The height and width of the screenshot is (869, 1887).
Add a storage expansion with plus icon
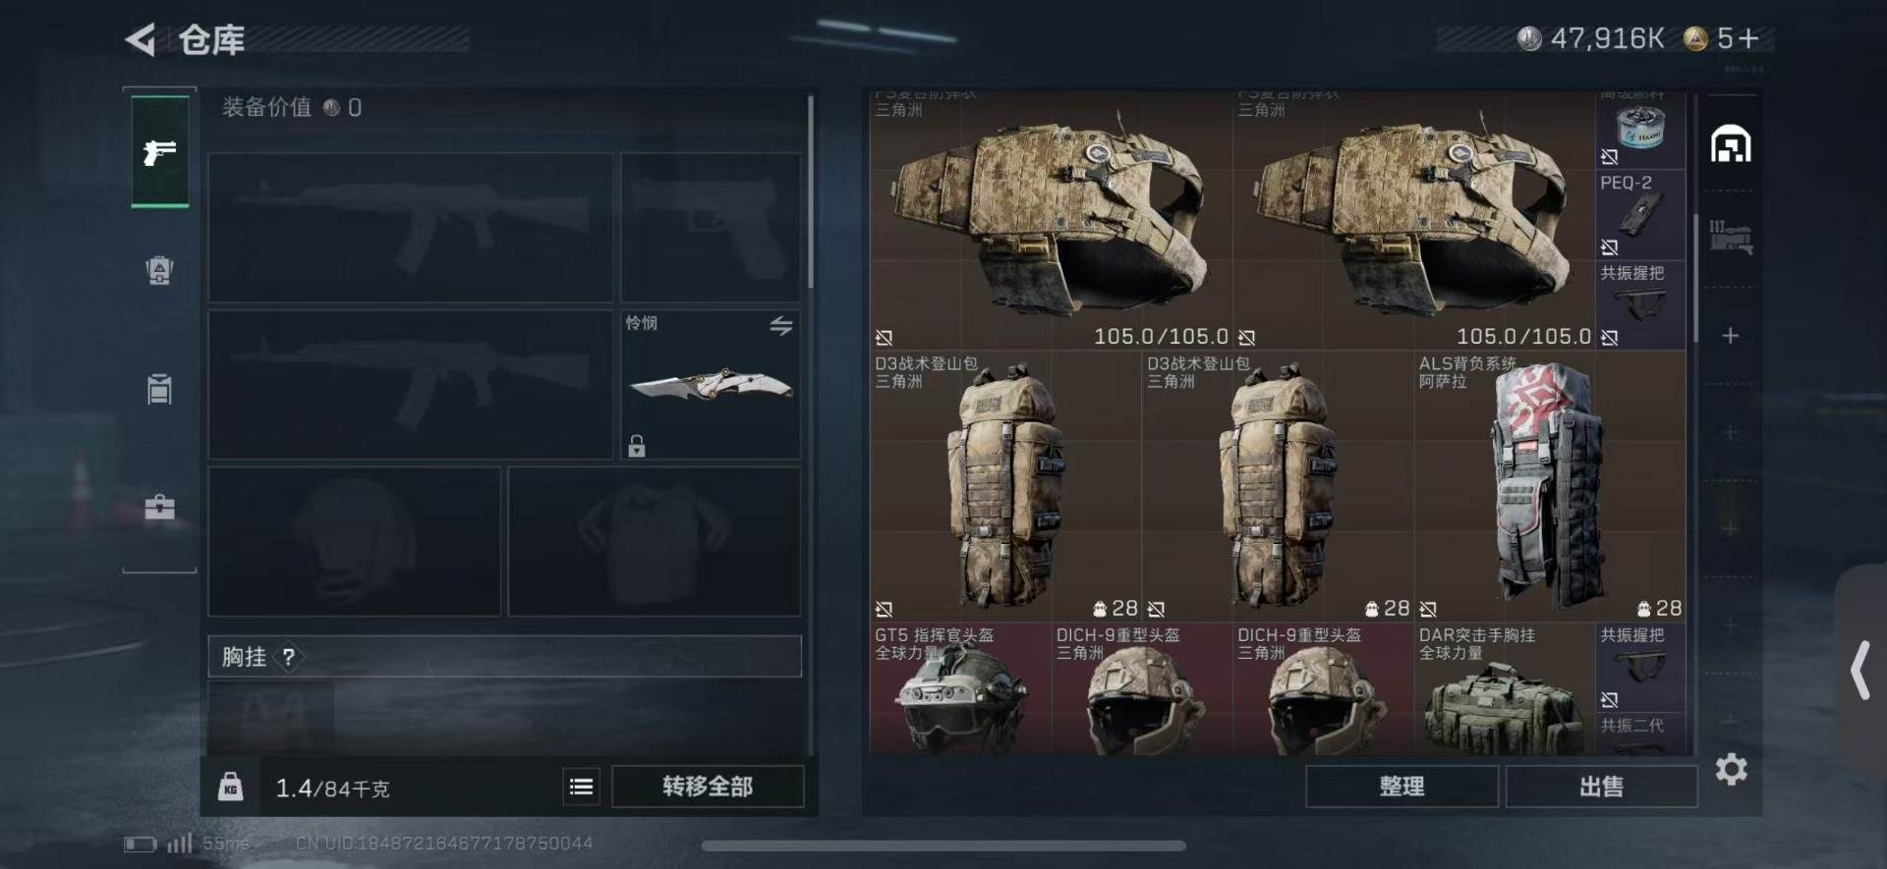1731,336
